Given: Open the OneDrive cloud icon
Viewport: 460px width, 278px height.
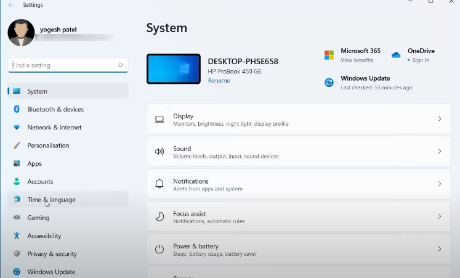Looking at the screenshot, I should [x=396, y=55].
